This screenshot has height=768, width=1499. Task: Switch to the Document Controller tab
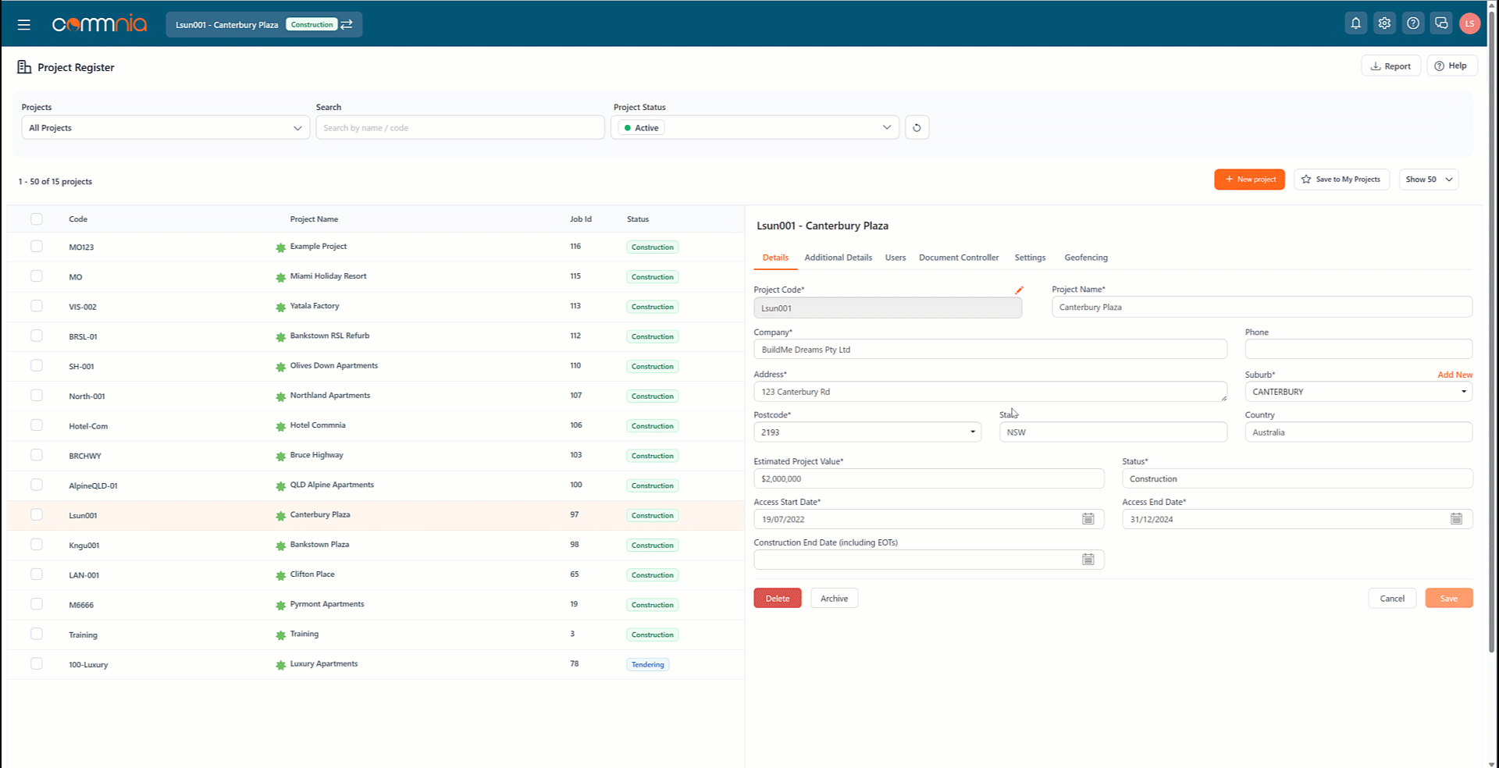[x=959, y=258]
